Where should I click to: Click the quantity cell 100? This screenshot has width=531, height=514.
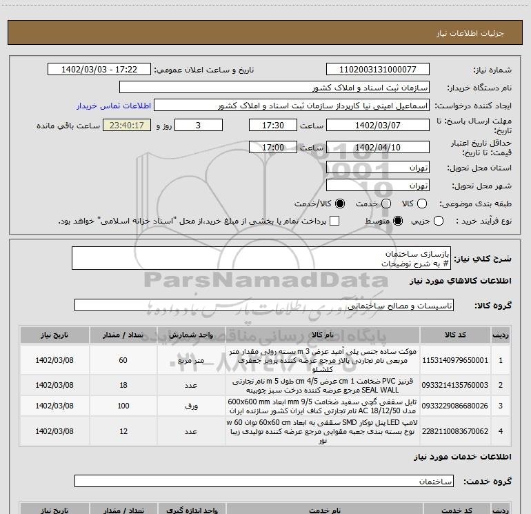click(123, 406)
